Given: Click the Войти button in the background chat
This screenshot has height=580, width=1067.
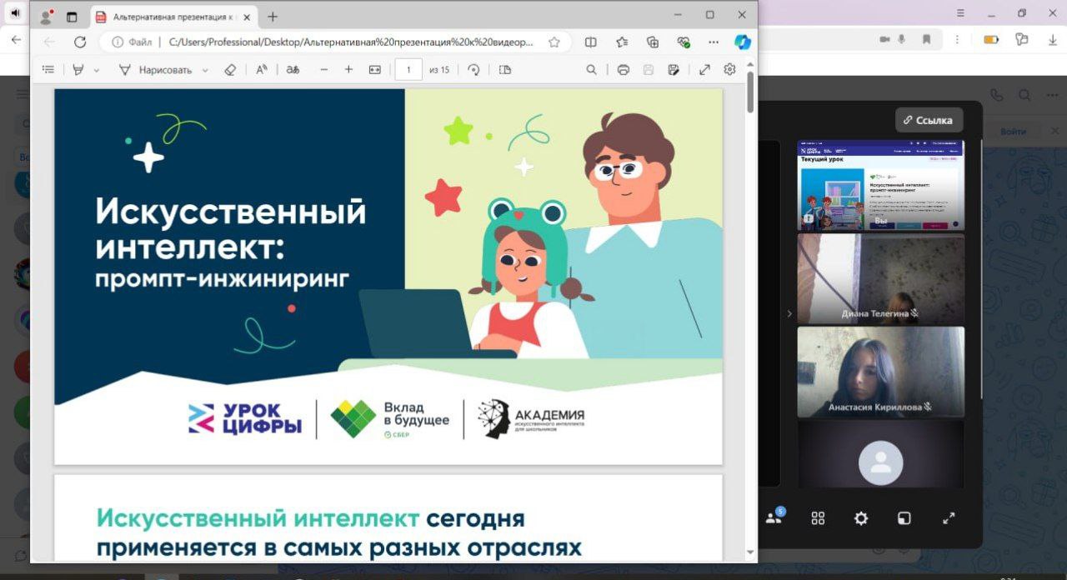Looking at the screenshot, I should (x=1013, y=132).
